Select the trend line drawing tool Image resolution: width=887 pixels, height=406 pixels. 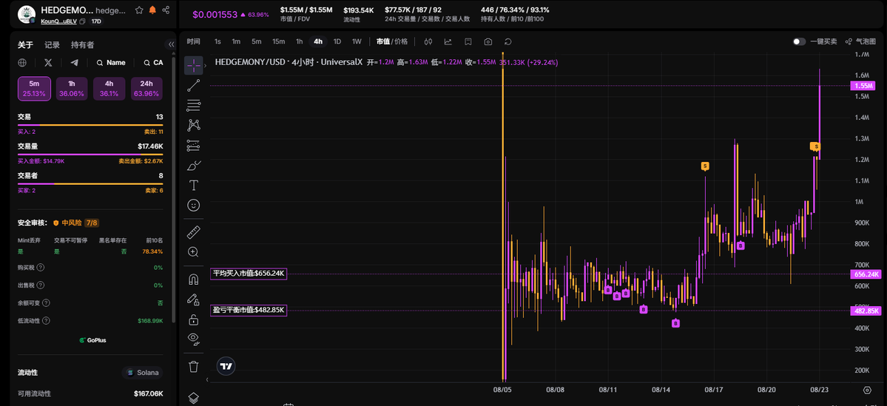[194, 85]
